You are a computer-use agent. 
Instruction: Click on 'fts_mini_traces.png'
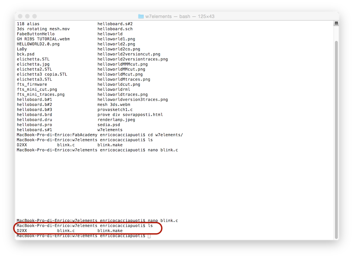[41, 94]
